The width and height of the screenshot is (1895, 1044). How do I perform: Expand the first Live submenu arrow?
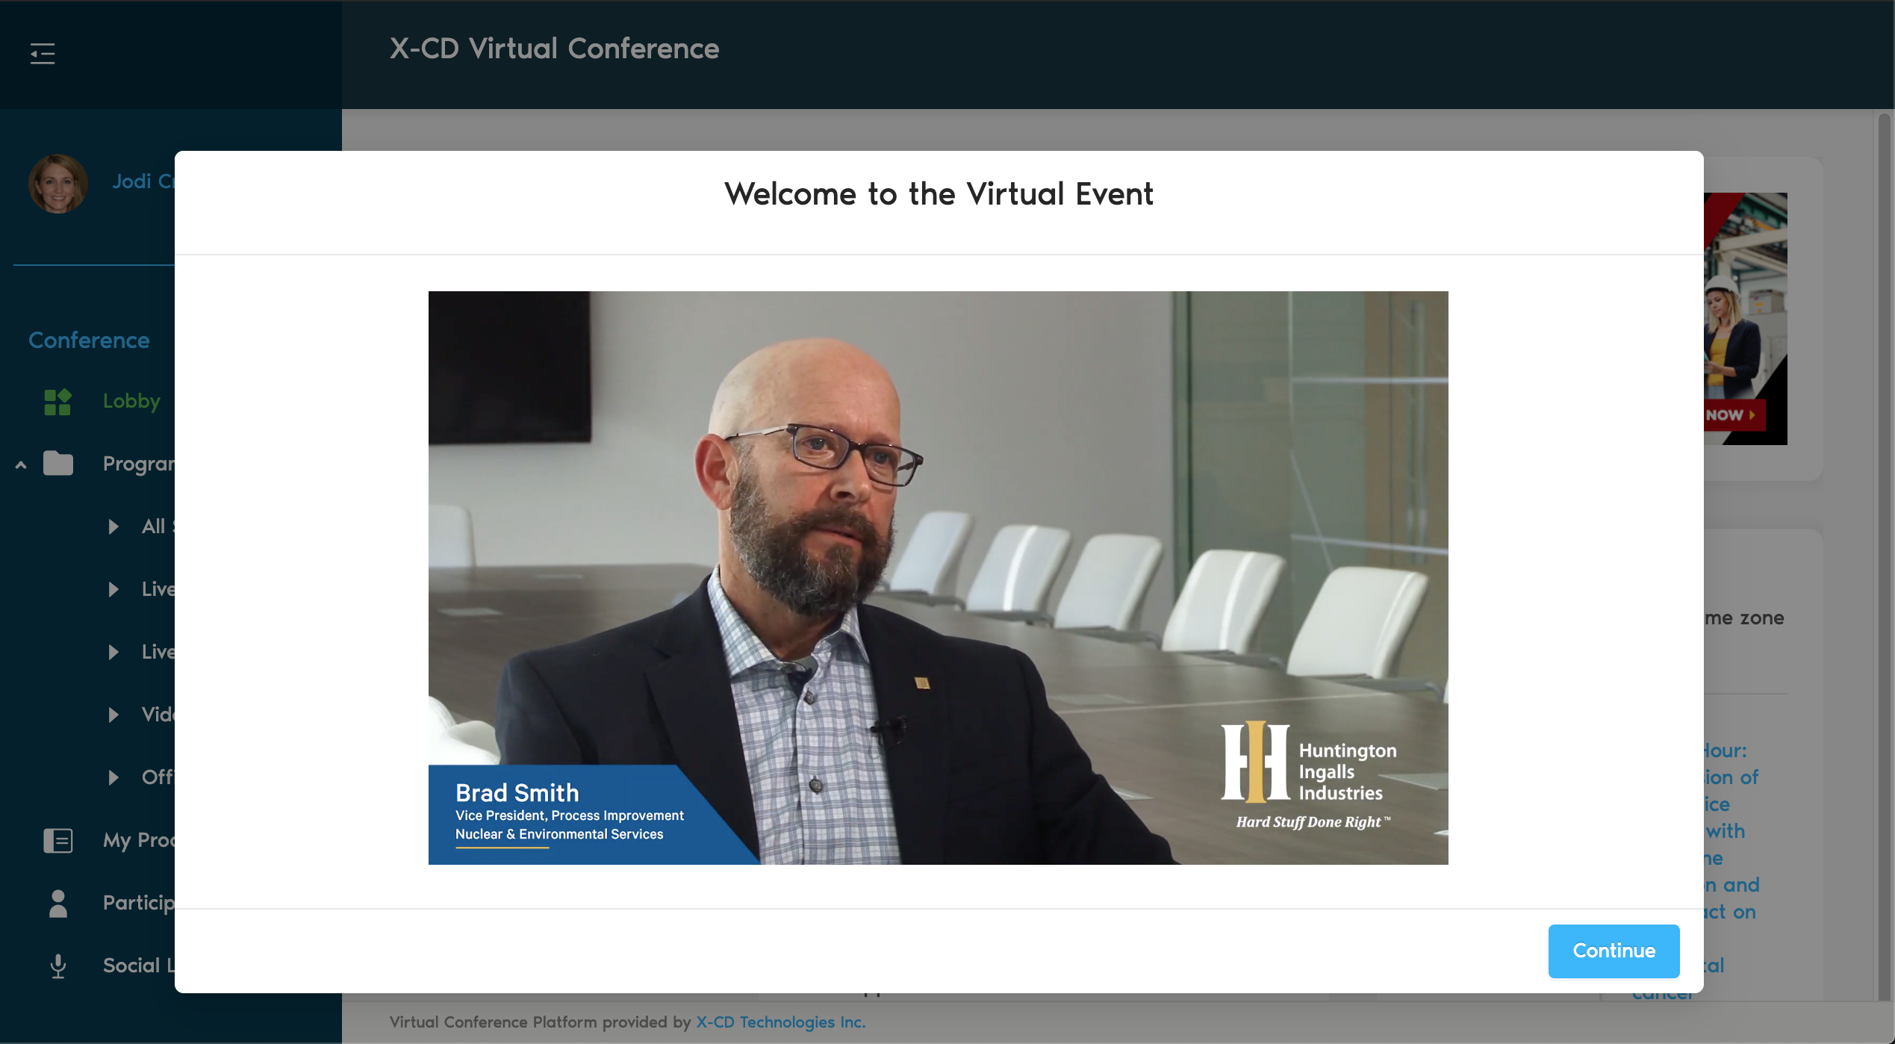point(113,589)
